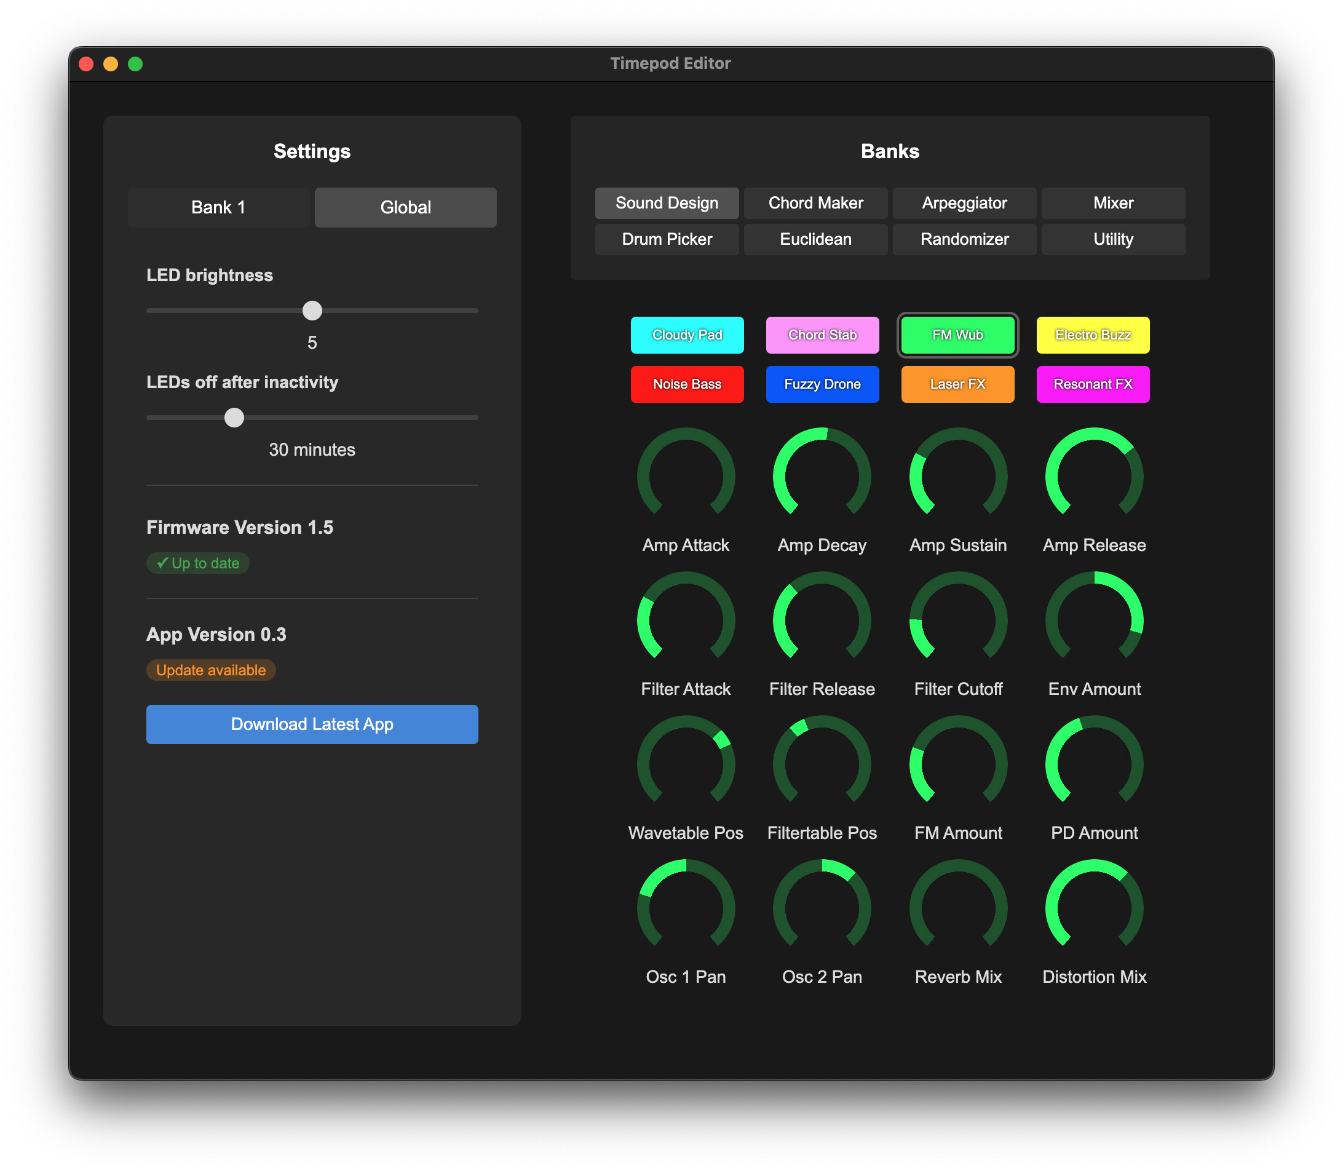Choose the Cloudy Pad preset
This screenshot has width=1343, height=1171.
tap(686, 335)
